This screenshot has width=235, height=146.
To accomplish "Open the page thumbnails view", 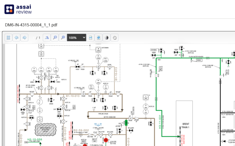I will click(x=9, y=38).
